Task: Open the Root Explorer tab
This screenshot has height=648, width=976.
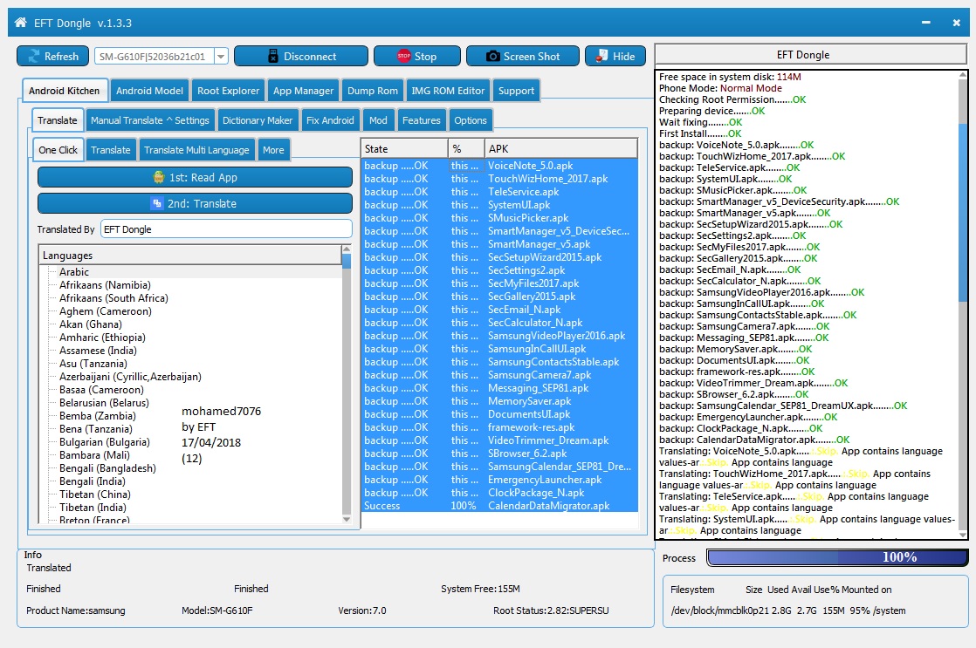Action: pyautogui.click(x=229, y=91)
